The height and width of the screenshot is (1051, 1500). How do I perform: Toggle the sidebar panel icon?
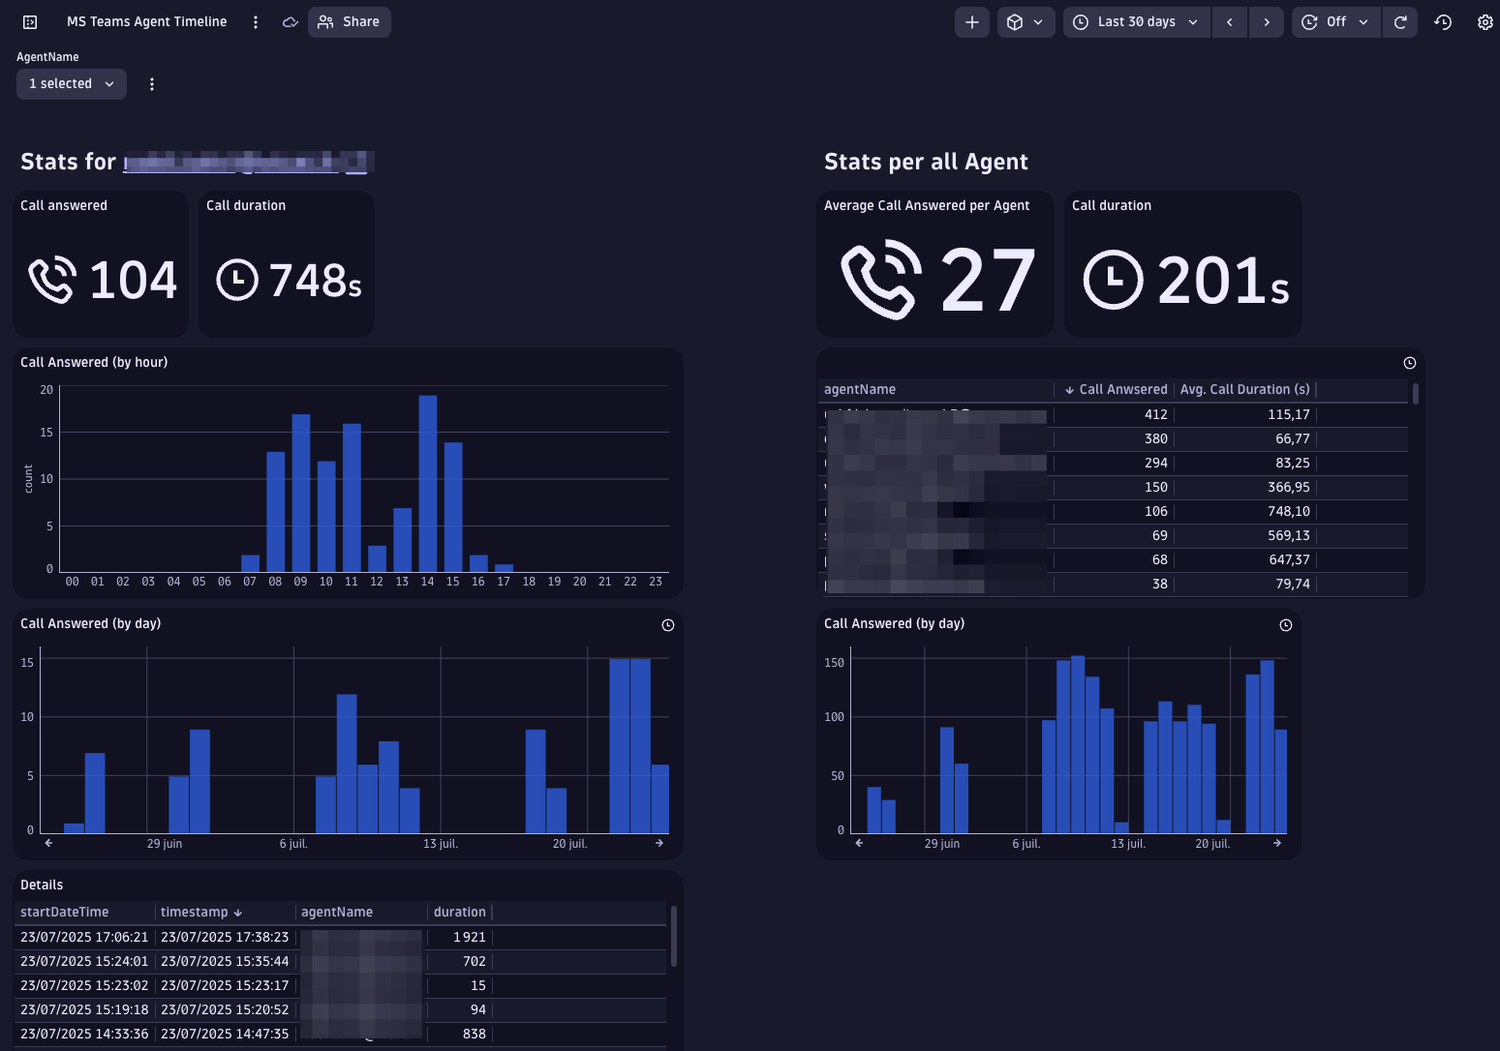(30, 22)
